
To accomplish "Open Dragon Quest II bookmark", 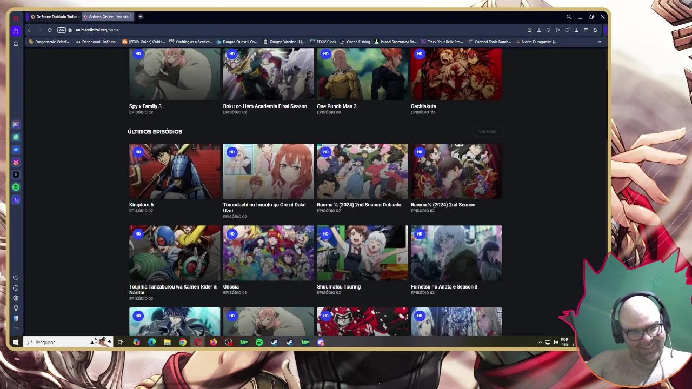I will click(237, 42).
